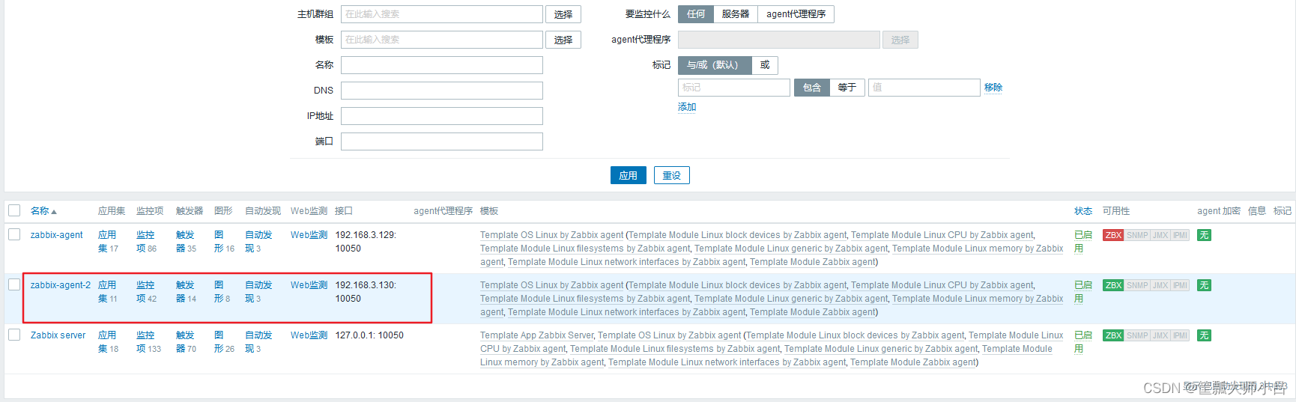Open the Zabbix server host link
The image size is (1296, 402).
click(58, 335)
